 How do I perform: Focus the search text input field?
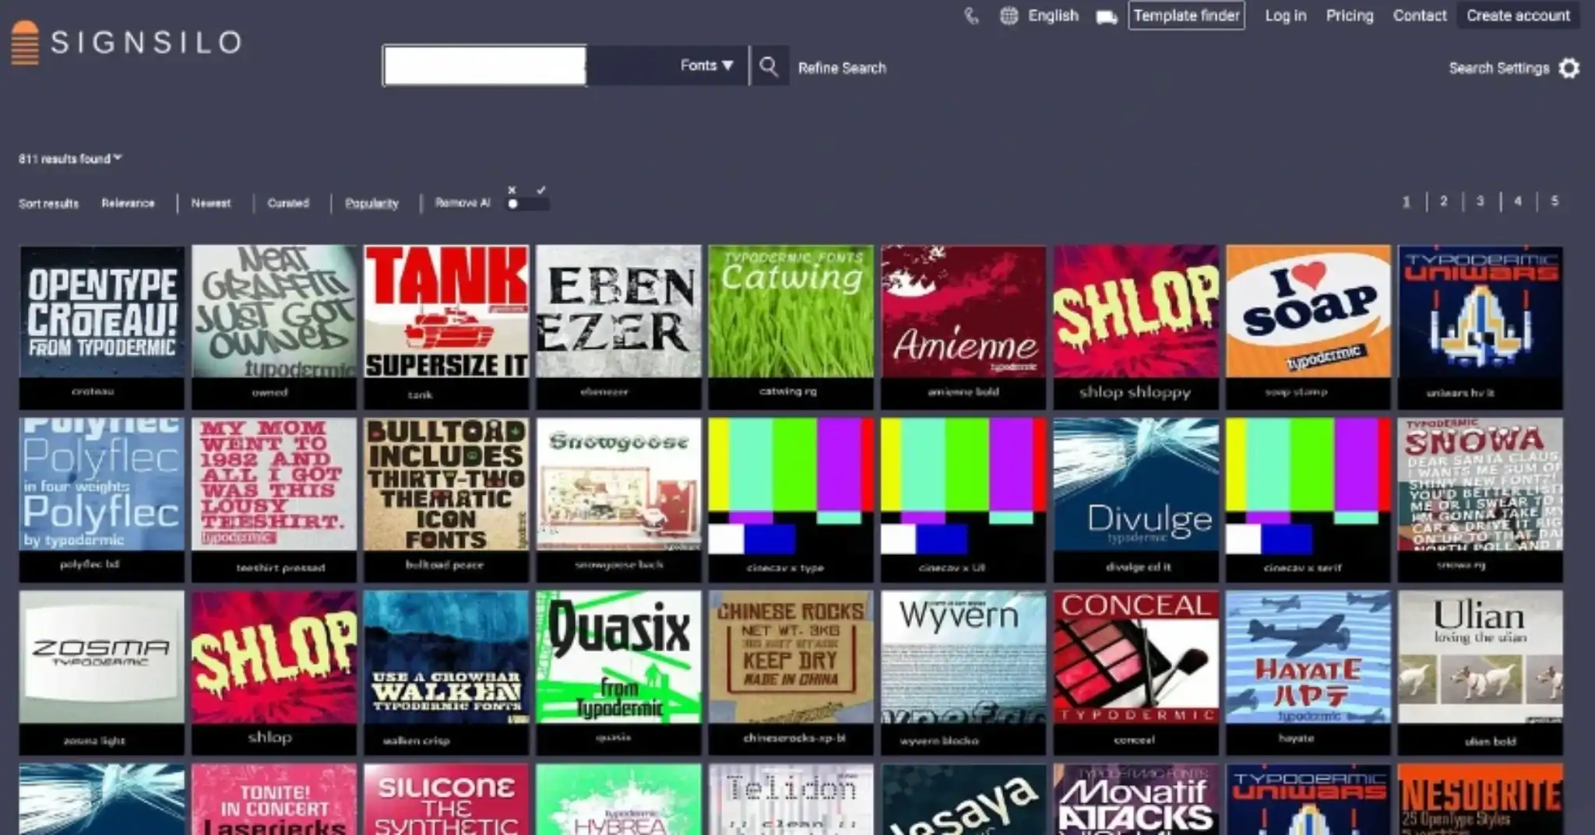(x=484, y=65)
